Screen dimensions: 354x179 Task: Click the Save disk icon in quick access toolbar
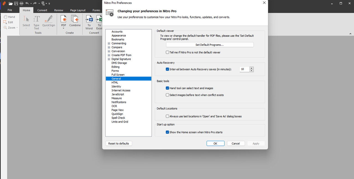tap(16, 4)
